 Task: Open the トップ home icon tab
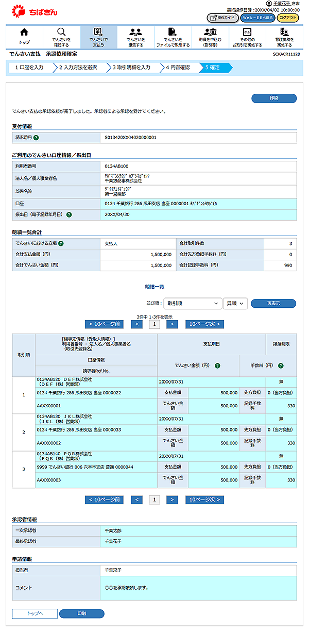pyautogui.click(x=24, y=37)
